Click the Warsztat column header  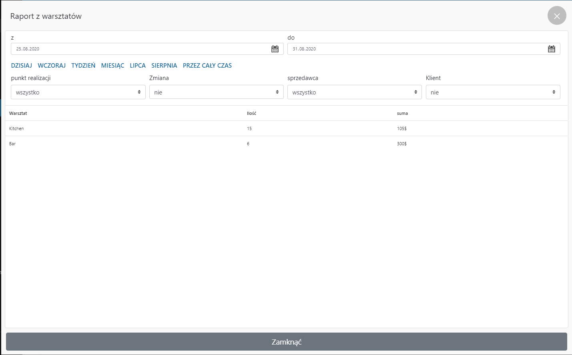pyautogui.click(x=18, y=113)
